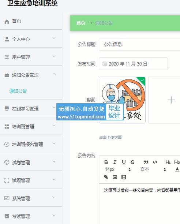The height and width of the screenshot is (224, 180).
Task: Open the 文本 paragraph style dropdown
Action: pyautogui.click(x=153, y=169)
